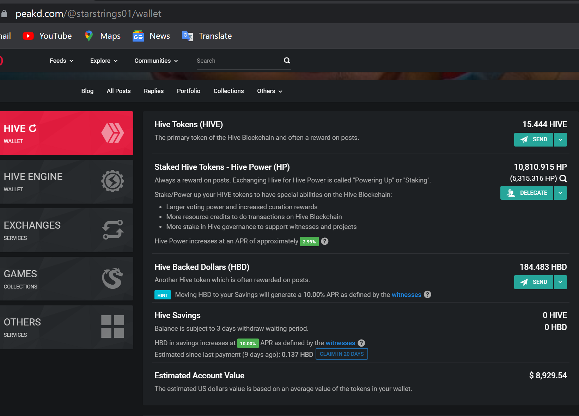Open the Google Translate bookmark icon
The image size is (579, 416).
(x=188, y=36)
